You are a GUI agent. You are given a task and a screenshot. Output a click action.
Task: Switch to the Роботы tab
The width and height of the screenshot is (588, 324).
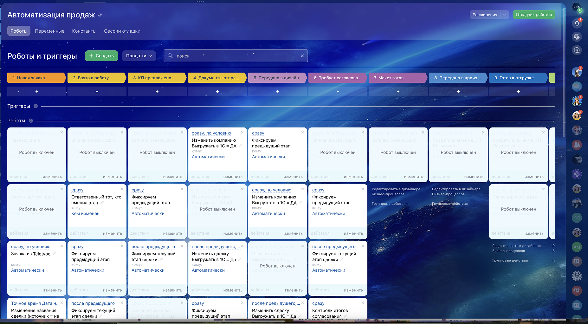19,31
